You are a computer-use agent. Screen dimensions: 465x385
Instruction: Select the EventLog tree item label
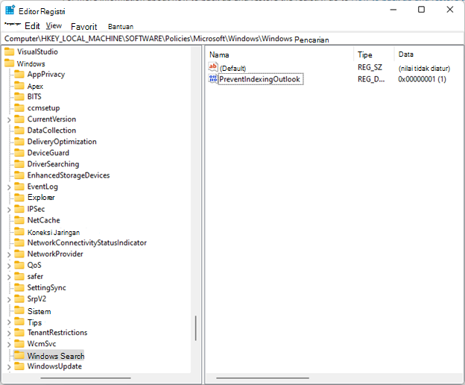pos(42,187)
